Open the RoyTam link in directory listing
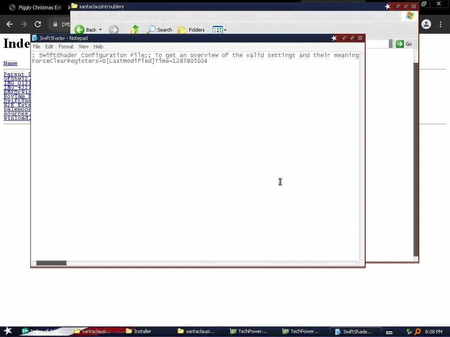This screenshot has width=450, height=337. (x=17, y=96)
